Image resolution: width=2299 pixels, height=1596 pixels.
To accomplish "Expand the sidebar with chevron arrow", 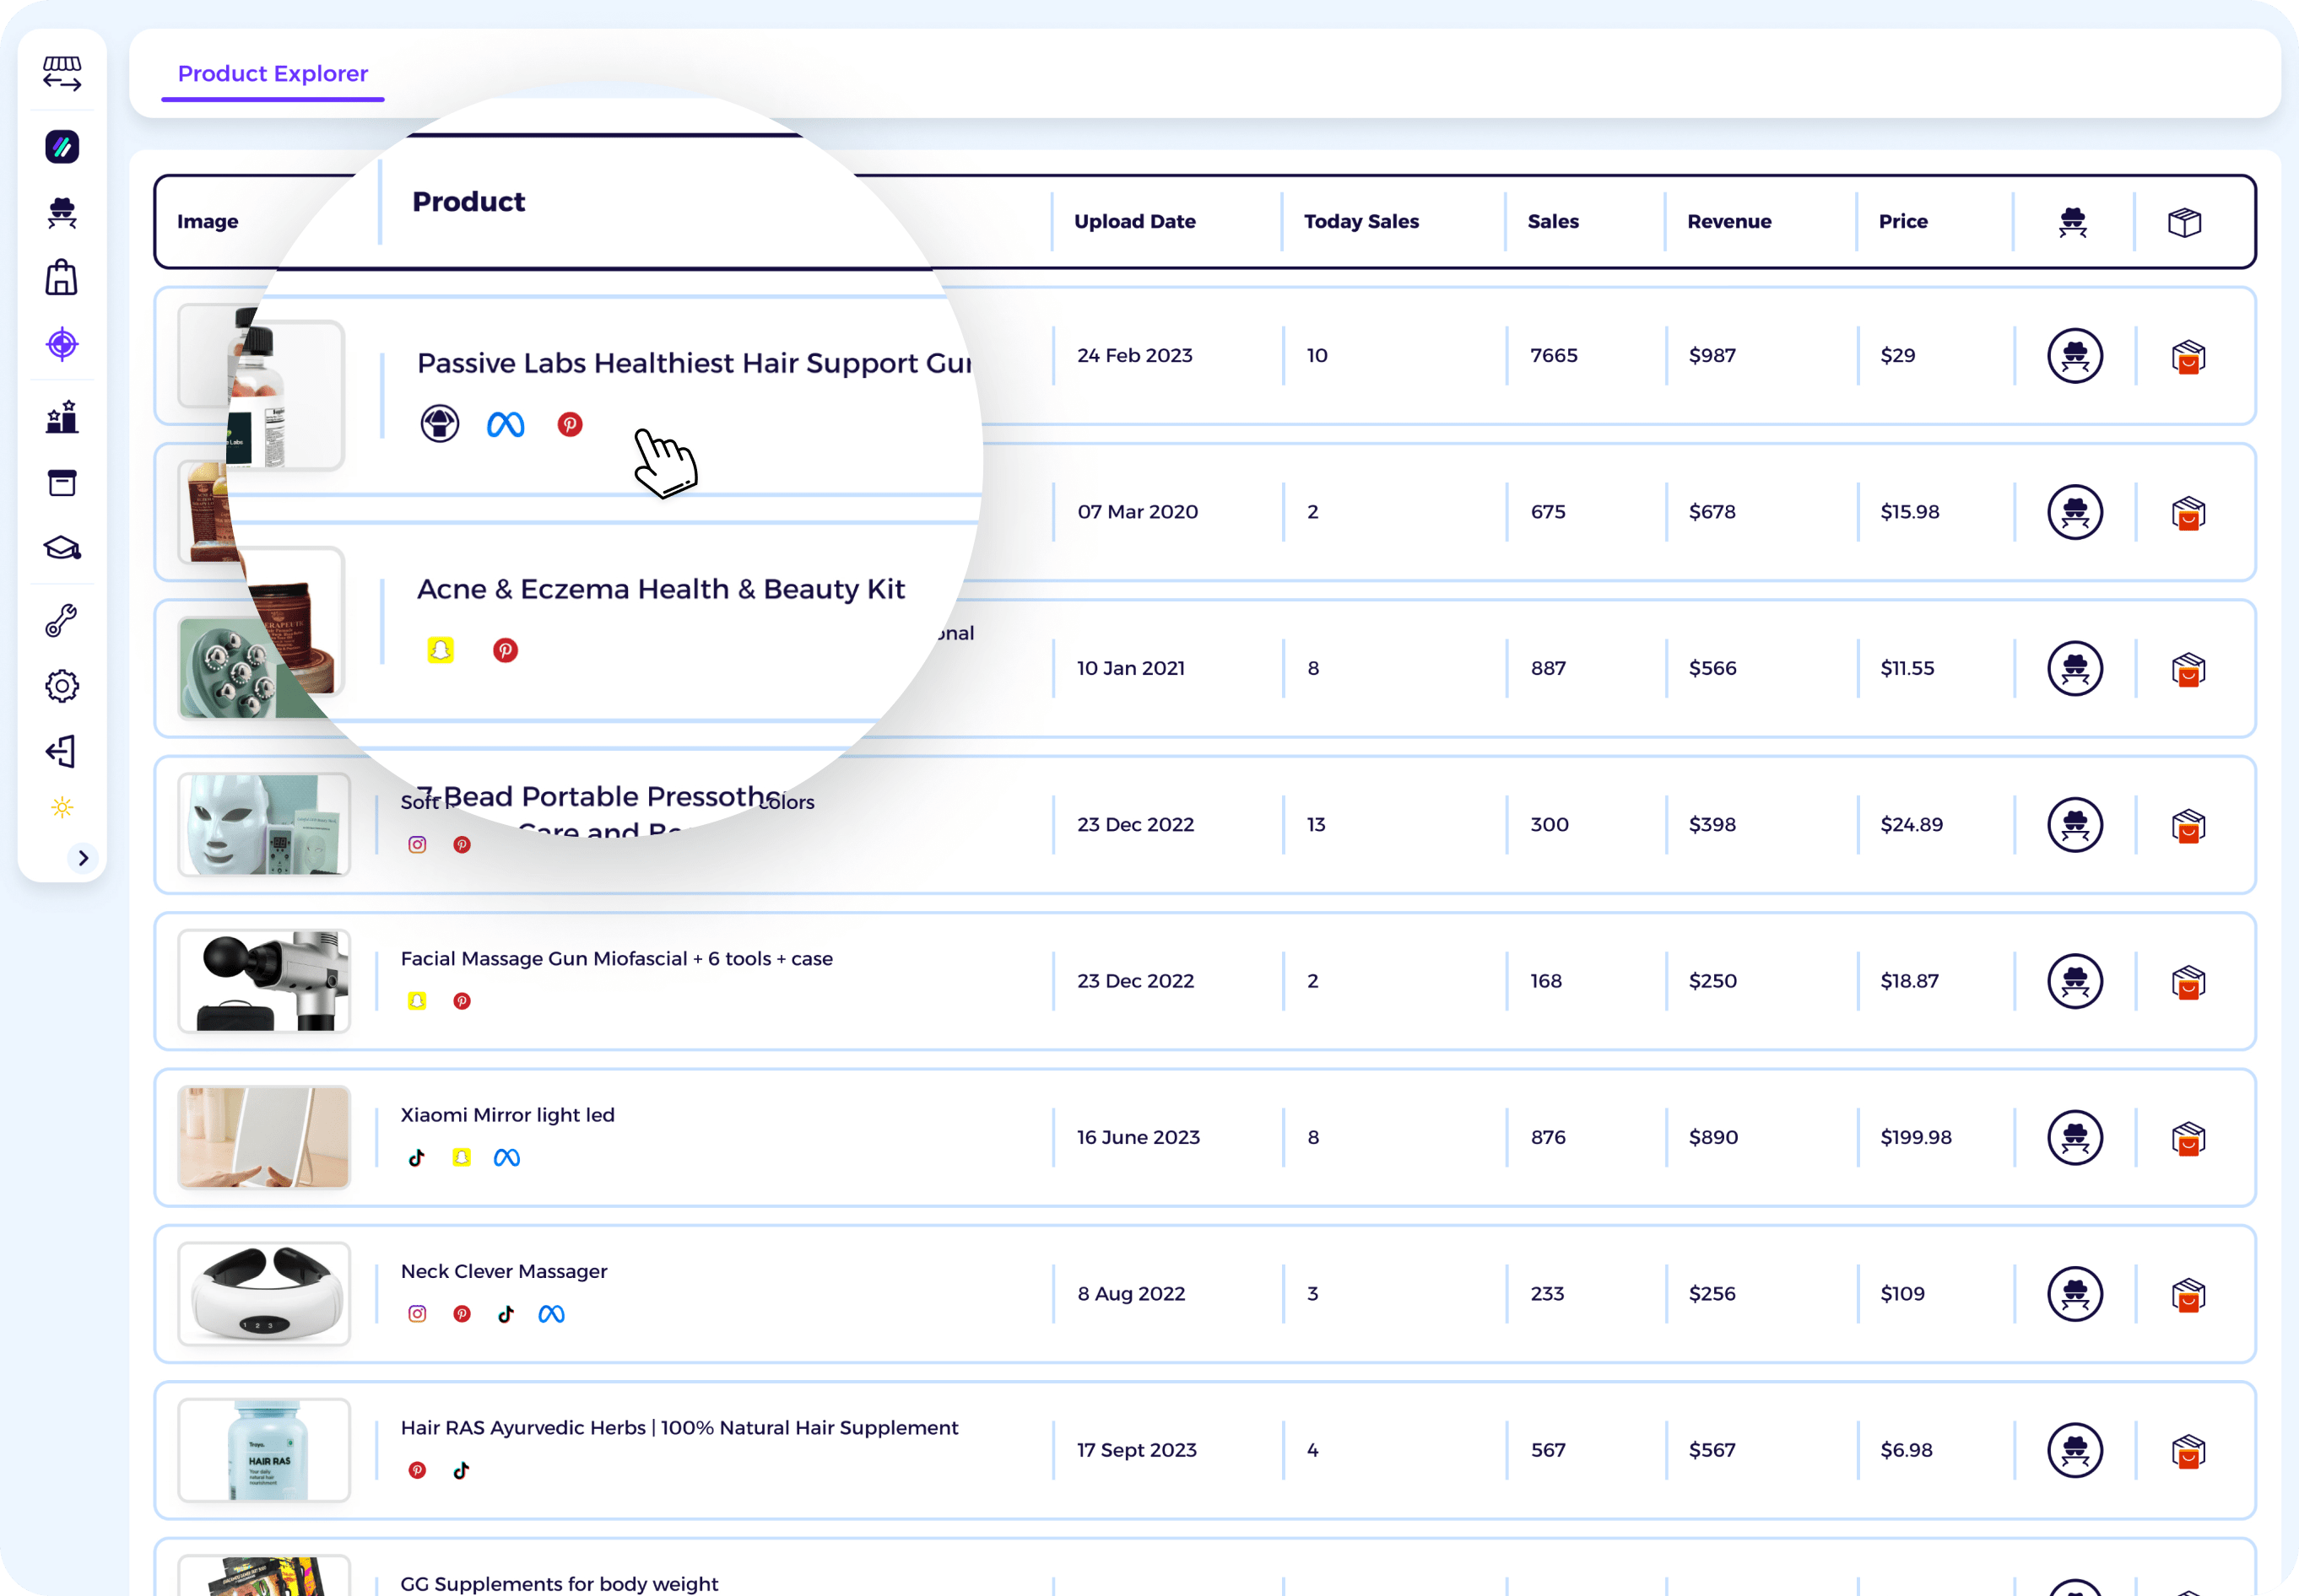I will point(83,858).
